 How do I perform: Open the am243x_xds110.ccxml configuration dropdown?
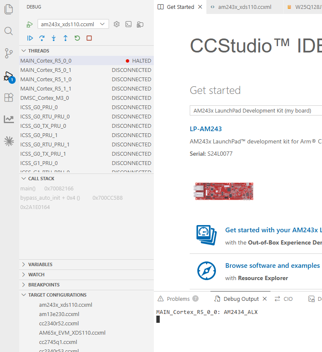pos(74,24)
